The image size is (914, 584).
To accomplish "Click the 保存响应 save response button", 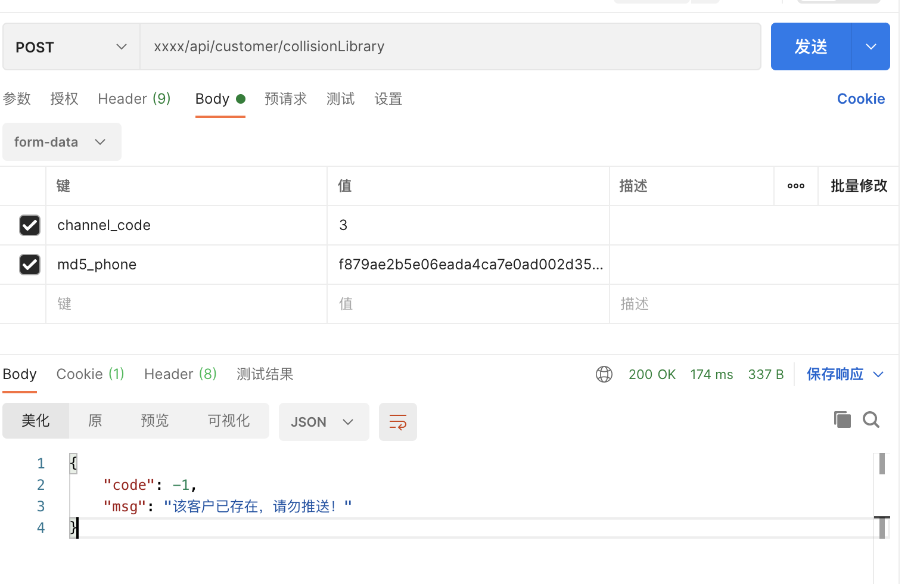I will point(835,374).
